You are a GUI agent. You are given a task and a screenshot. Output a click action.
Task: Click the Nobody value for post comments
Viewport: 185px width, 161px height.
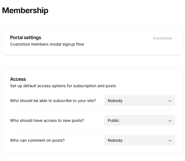115,140
